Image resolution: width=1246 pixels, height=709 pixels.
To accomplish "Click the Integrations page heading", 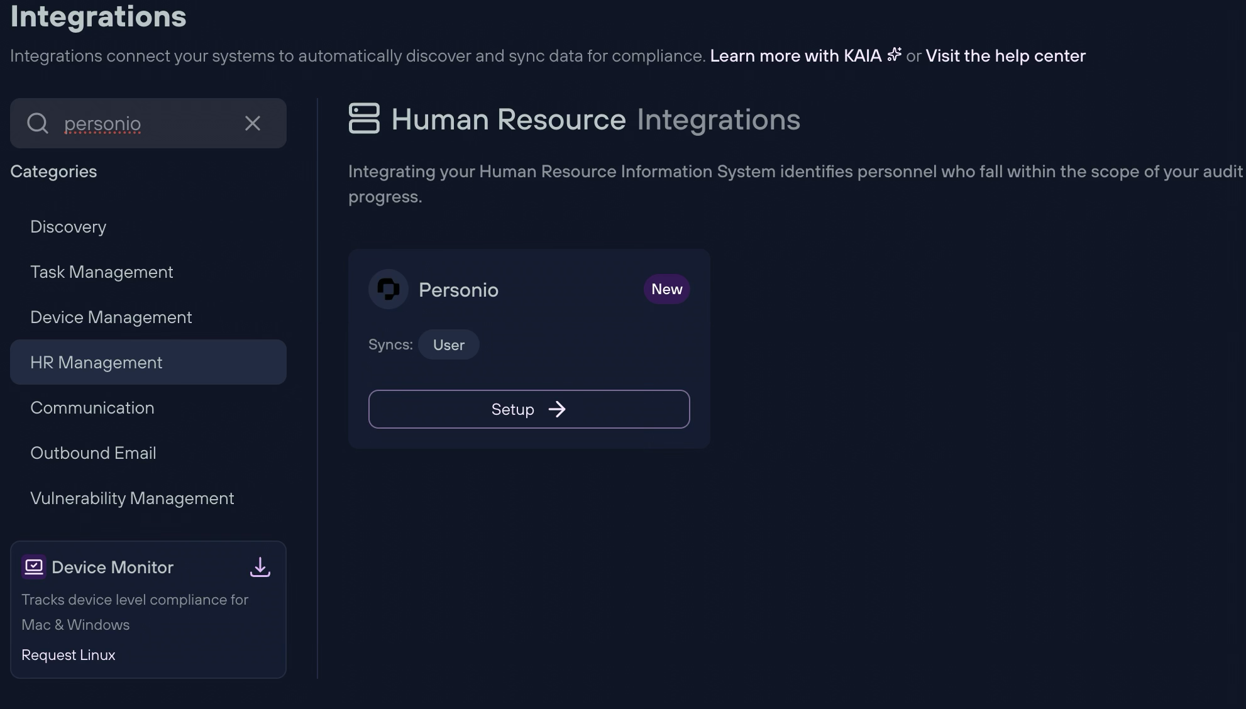I will click(x=99, y=16).
